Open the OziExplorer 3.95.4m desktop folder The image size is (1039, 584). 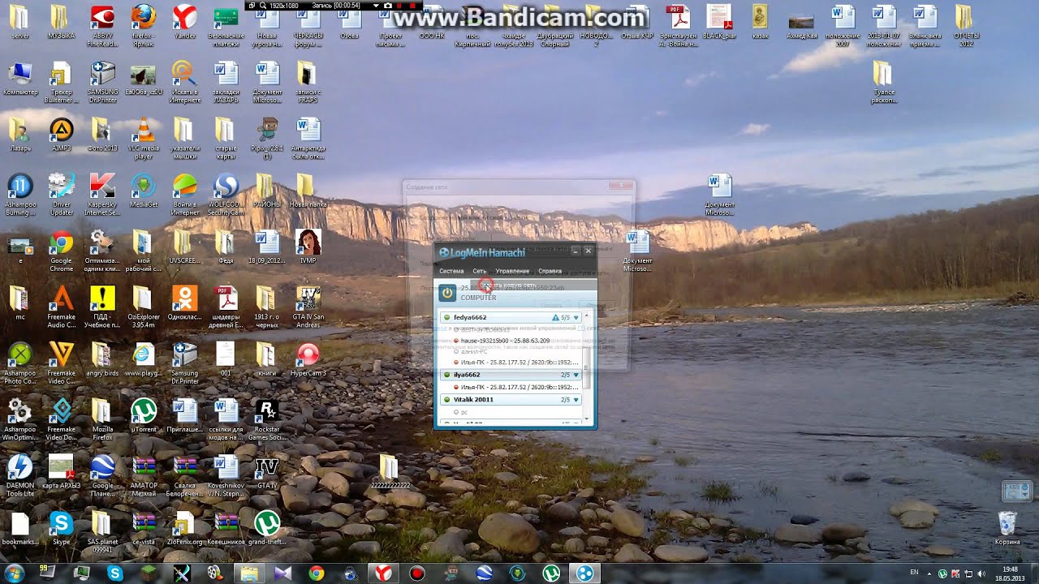tap(144, 307)
